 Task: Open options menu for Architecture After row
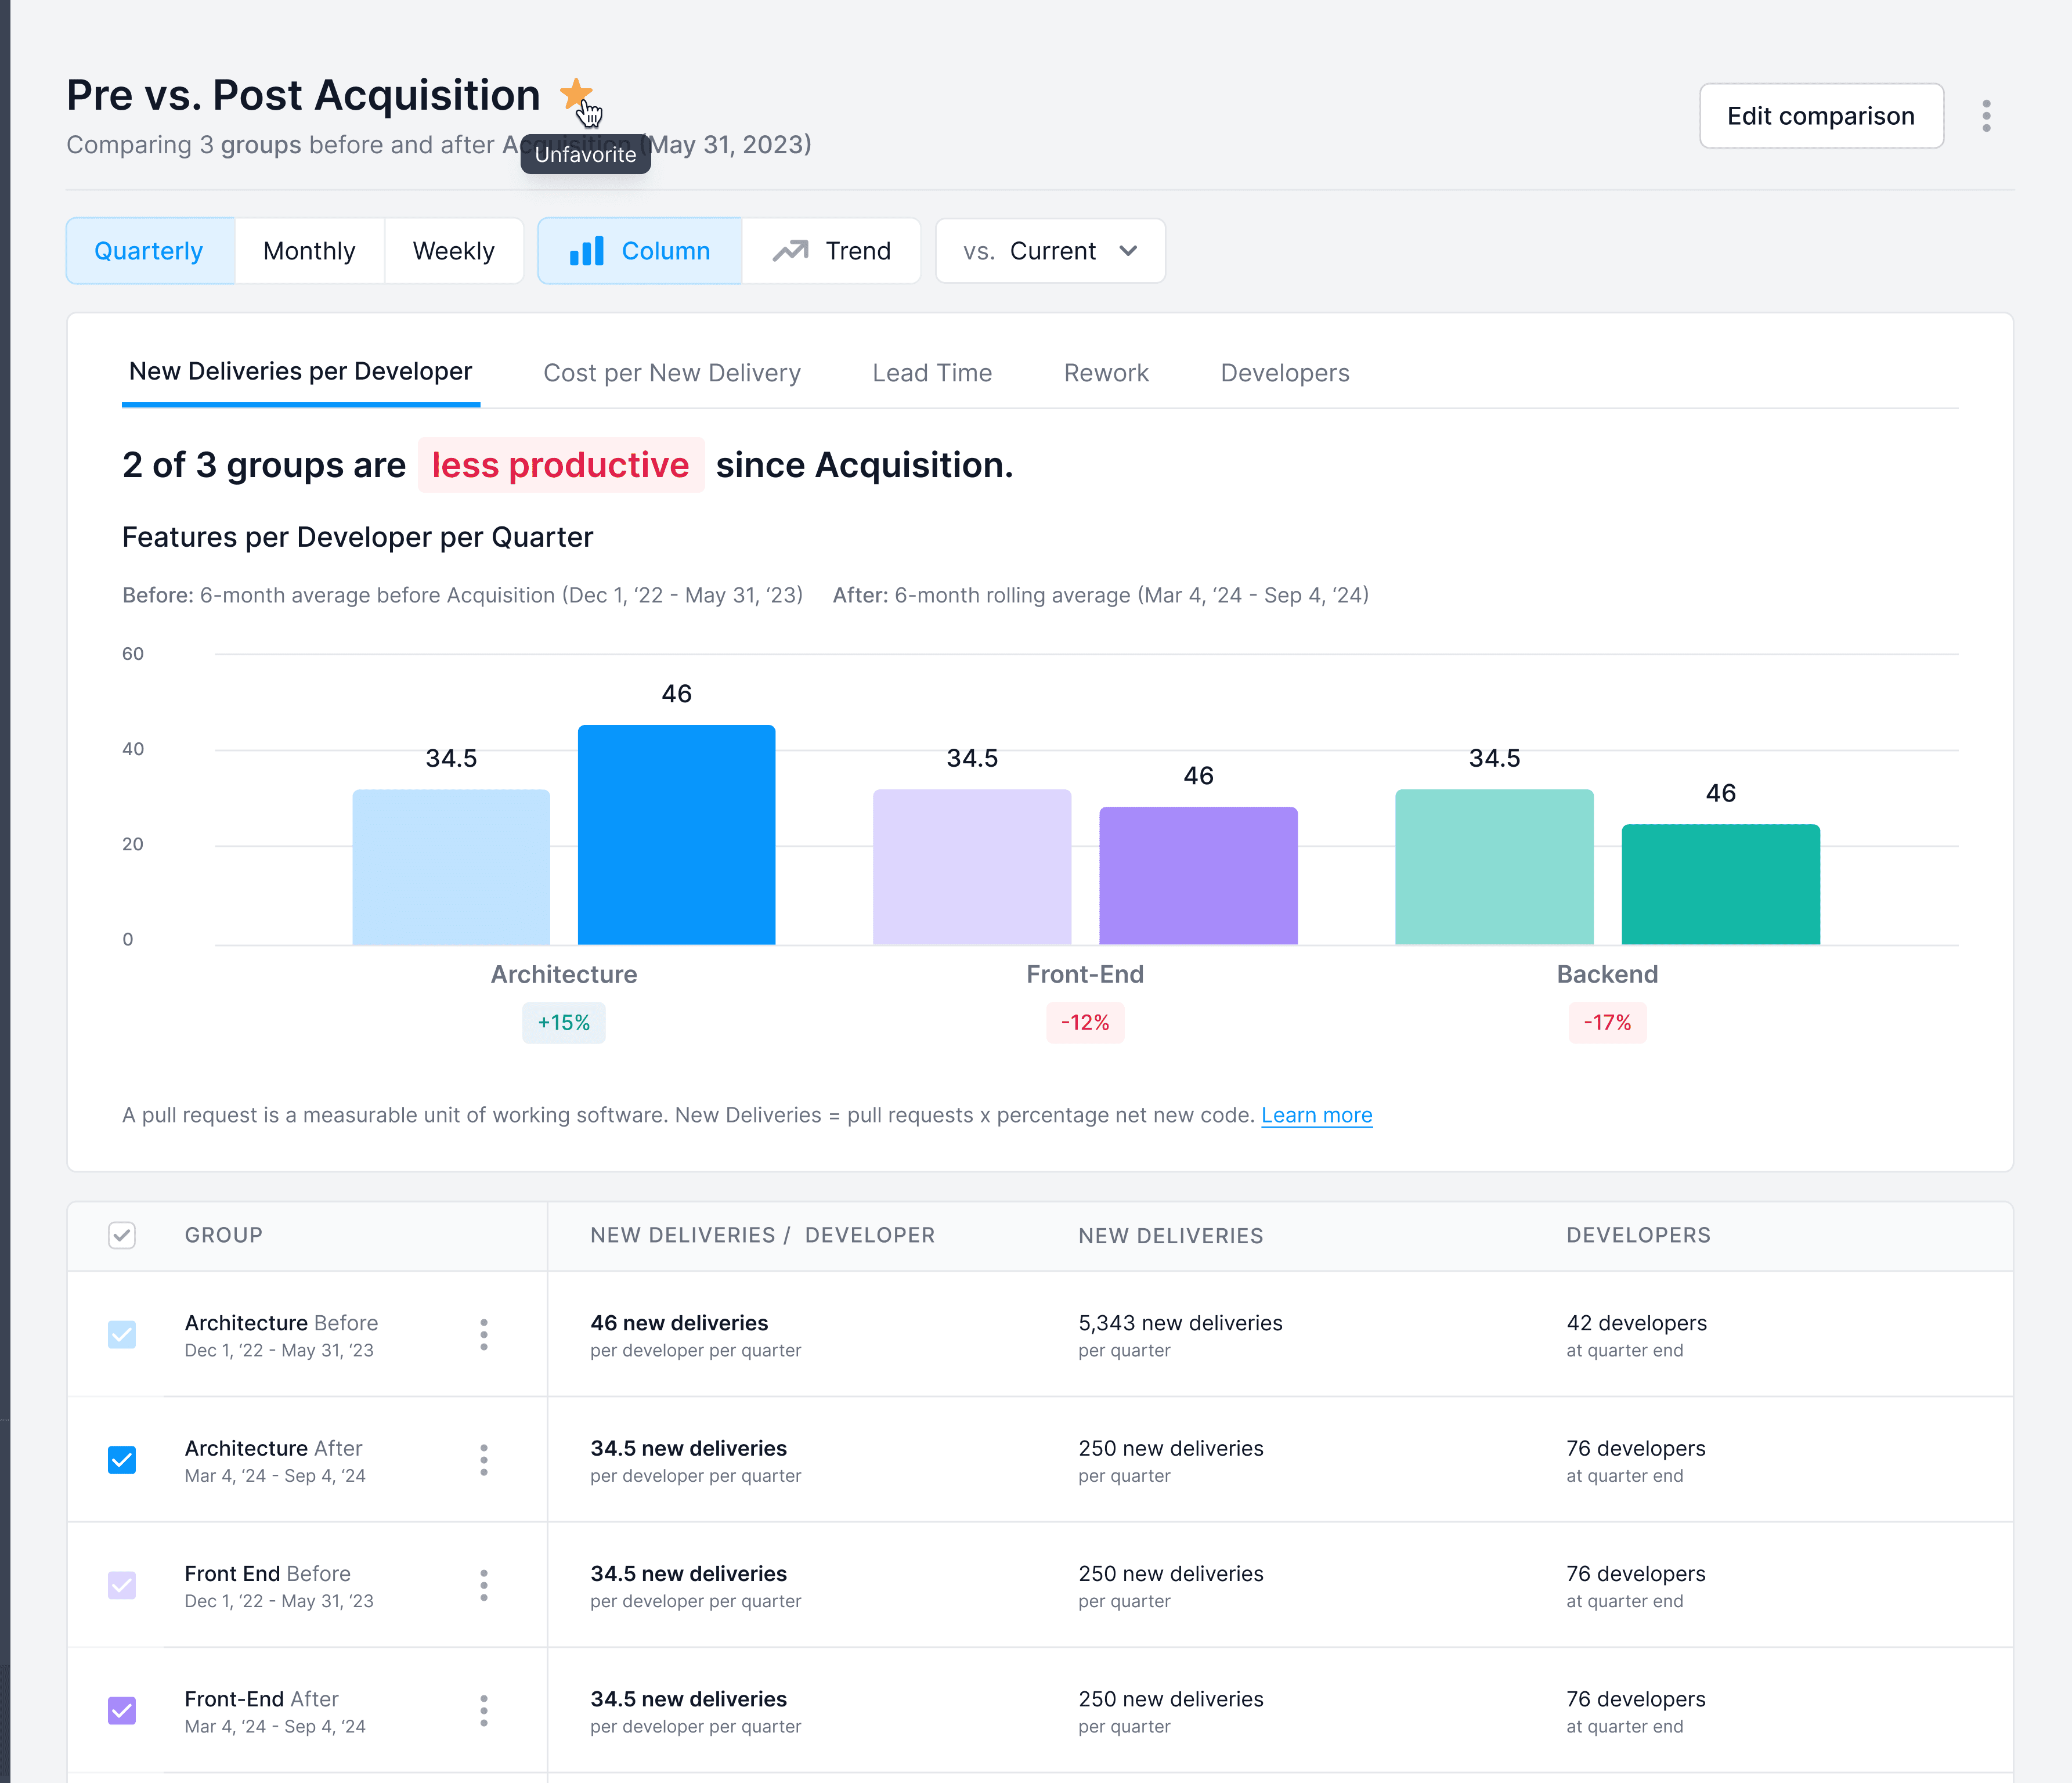(484, 1460)
